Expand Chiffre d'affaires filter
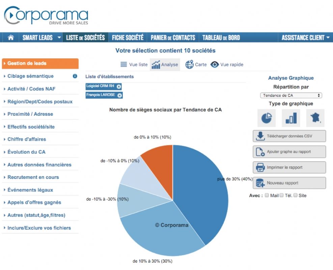 [27, 139]
